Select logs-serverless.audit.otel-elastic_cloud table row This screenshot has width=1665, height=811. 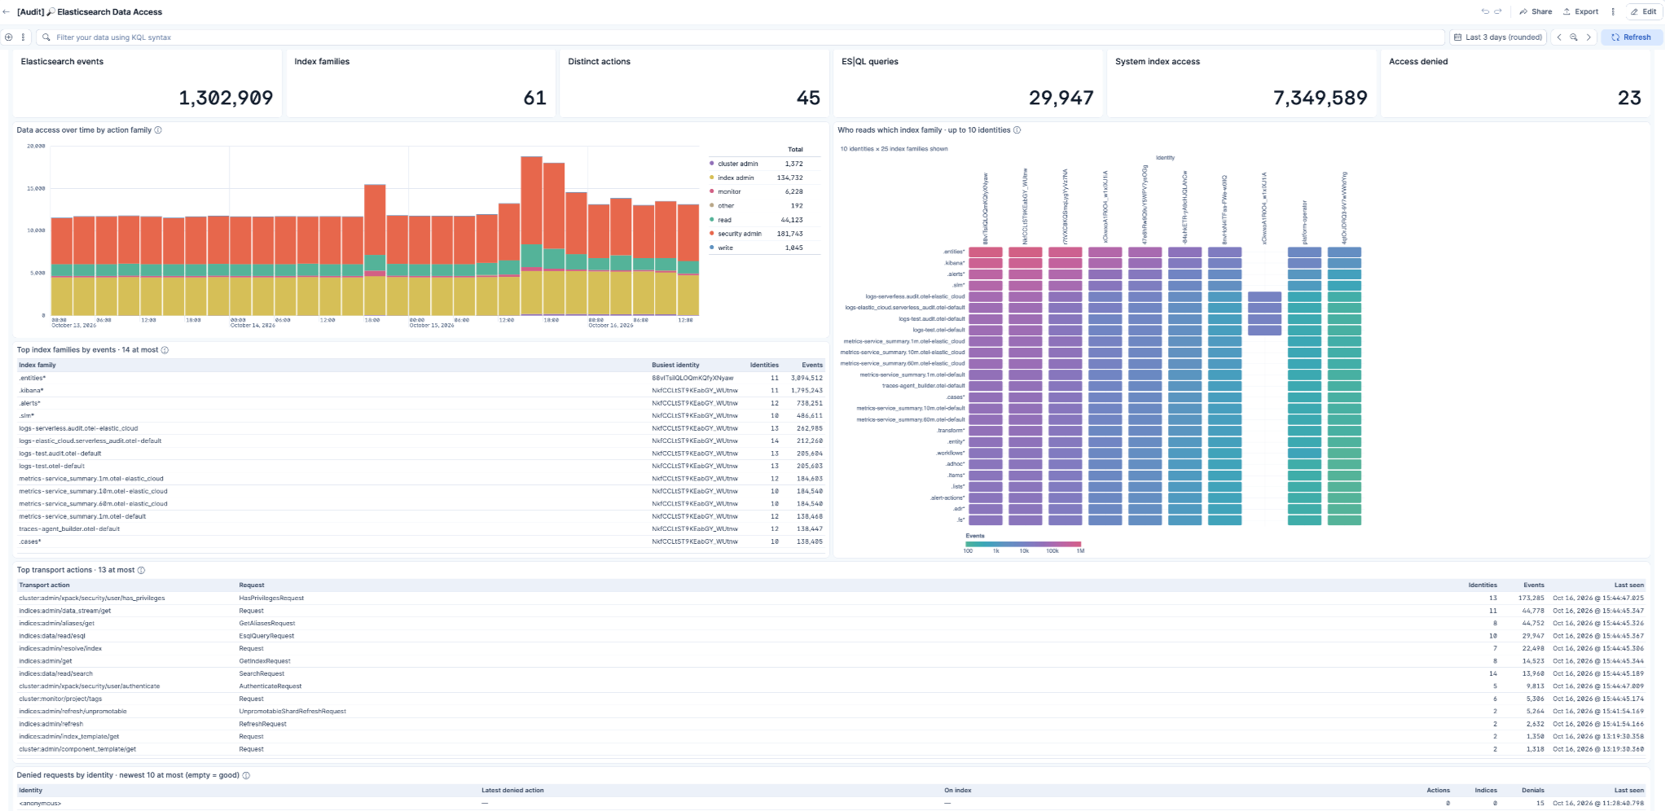(x=421, y=428)
